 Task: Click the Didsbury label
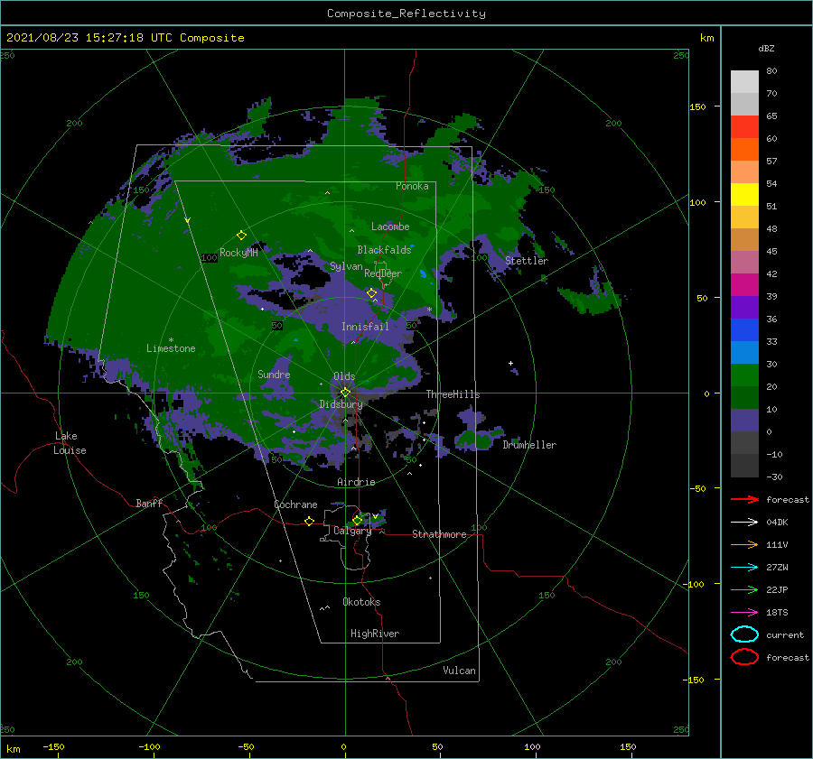(x=341, y=404)
